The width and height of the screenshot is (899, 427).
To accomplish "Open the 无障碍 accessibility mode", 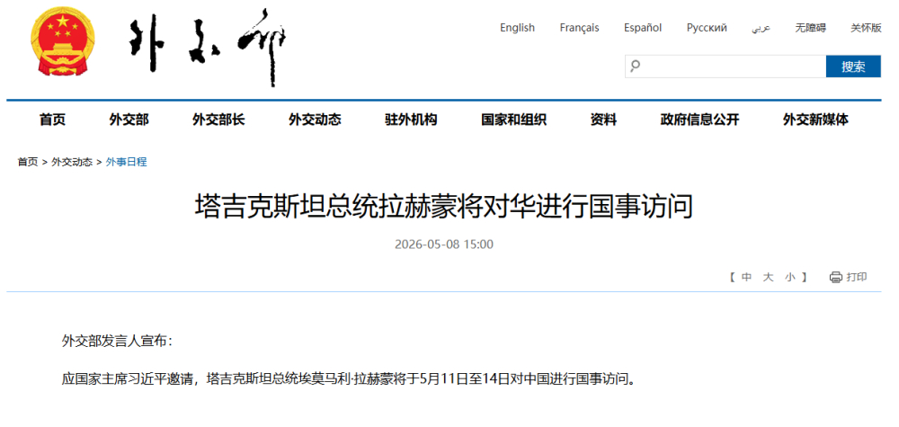I will (x=811, y=28).
